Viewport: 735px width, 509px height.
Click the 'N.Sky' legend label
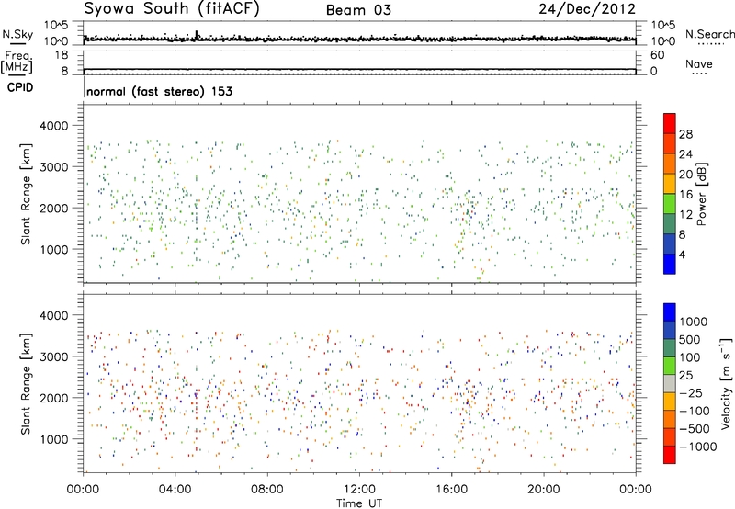(x=17, y=34)
